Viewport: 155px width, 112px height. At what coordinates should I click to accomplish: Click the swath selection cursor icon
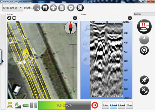coord(37,8)
